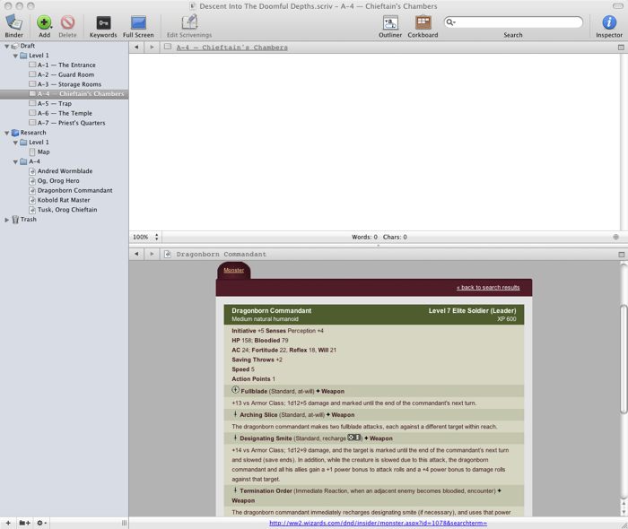Click the Monster tab

pos(234,270)
